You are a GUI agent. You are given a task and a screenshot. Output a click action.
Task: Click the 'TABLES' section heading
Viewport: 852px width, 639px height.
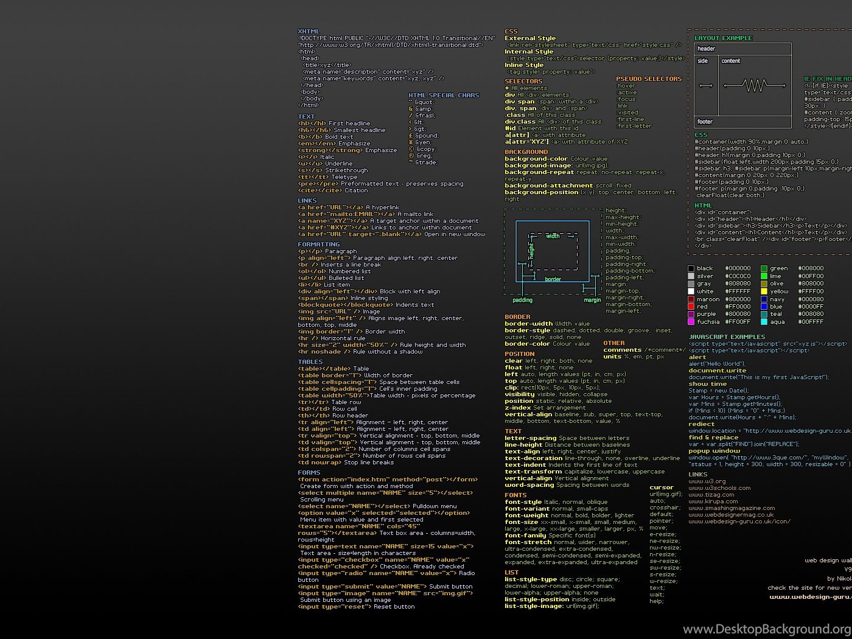(x=310, y=362)
